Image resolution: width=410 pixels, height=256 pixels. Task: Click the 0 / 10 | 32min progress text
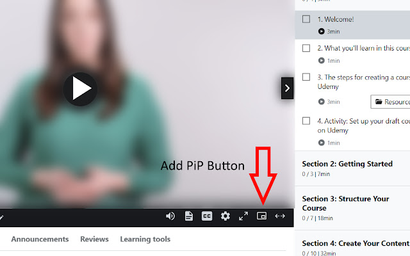point(319,253)
